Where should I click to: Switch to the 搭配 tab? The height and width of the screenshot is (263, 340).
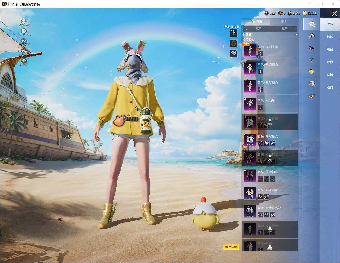[284, 21]
